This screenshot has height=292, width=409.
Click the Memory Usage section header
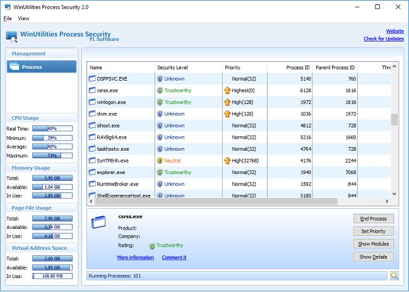(42, 168)
